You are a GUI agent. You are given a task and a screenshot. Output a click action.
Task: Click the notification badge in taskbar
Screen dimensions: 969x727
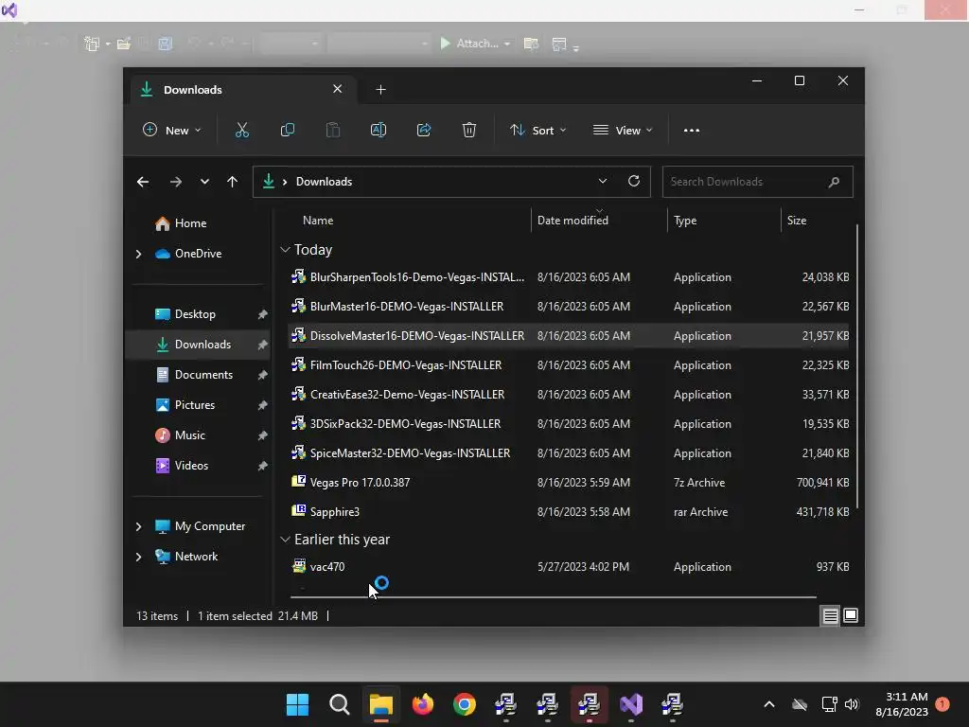pos(943,704)
